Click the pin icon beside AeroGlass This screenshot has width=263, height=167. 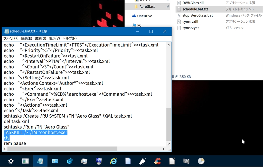(167, 7)
